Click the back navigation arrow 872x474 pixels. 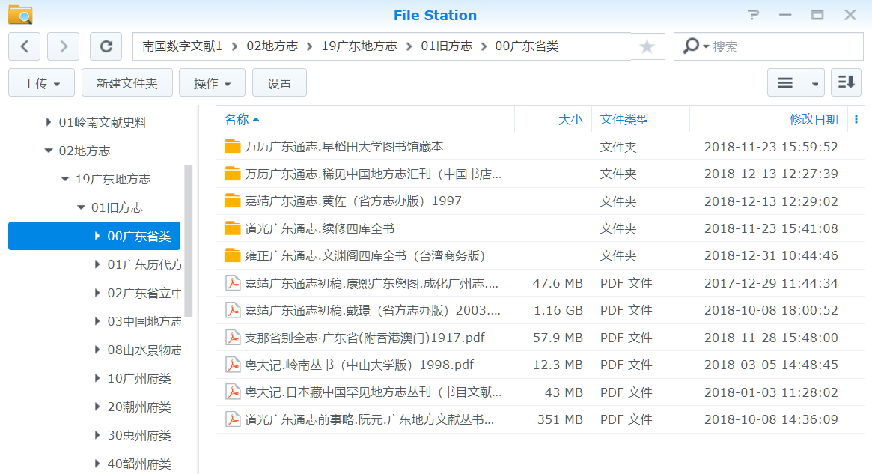click(x=25, y=46)
